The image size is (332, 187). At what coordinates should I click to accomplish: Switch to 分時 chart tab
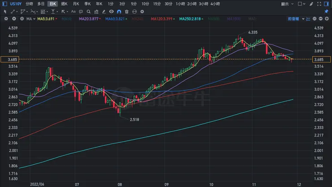tap(29, 4)
